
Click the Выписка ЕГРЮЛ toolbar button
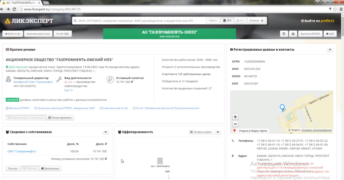tap(310, 34)
